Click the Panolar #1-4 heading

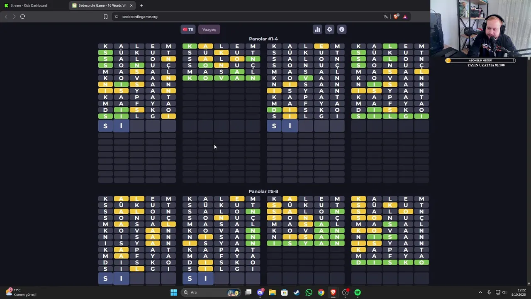pyautogui.click(x=263, y=39)
